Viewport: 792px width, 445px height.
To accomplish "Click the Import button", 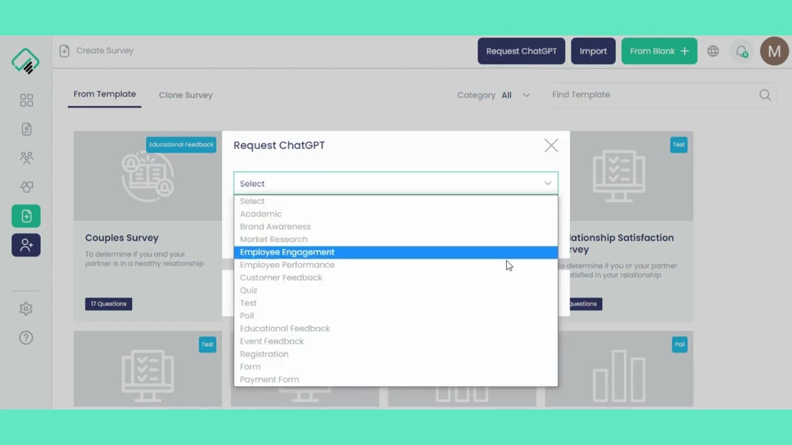I will click(x=593, y=51).
